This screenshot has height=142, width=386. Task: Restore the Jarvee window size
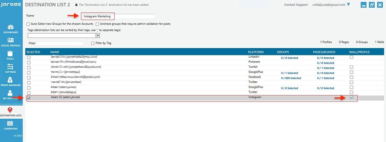[372, 5]
